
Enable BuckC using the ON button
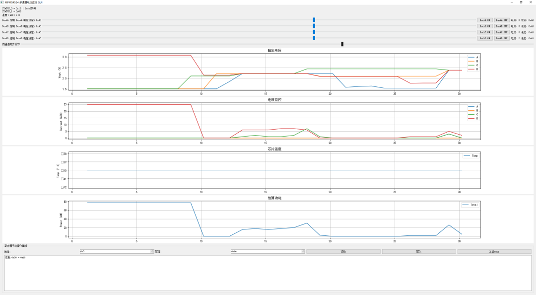(485, 32)
